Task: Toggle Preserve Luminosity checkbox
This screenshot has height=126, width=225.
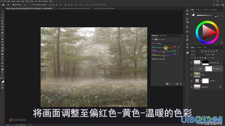Action: [153, 59]
